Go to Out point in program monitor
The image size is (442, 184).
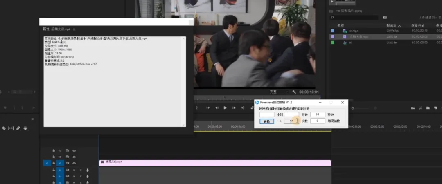[x=242, y=108]
